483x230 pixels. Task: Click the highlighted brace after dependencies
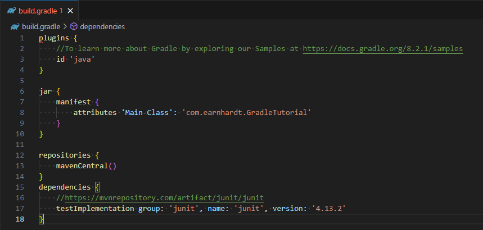point(97,187)
